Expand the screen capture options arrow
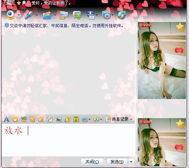189x168 pixels. (x=89, y=120)
